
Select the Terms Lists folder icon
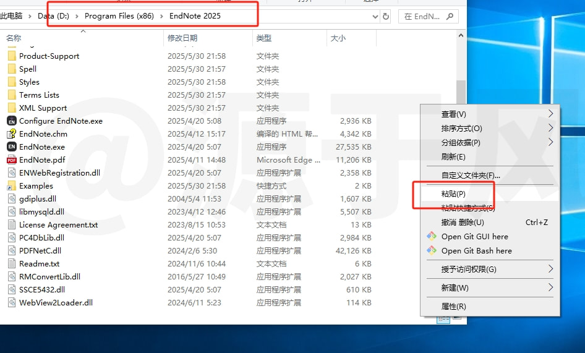point(12,95)
